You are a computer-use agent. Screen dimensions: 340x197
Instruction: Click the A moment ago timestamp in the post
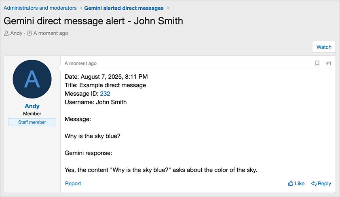point(80,63)
